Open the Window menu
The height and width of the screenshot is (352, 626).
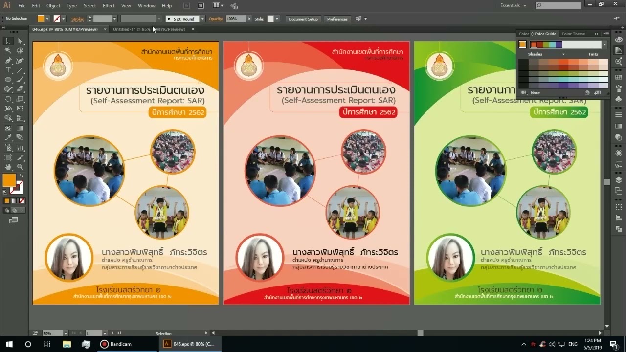coord(147,6)
